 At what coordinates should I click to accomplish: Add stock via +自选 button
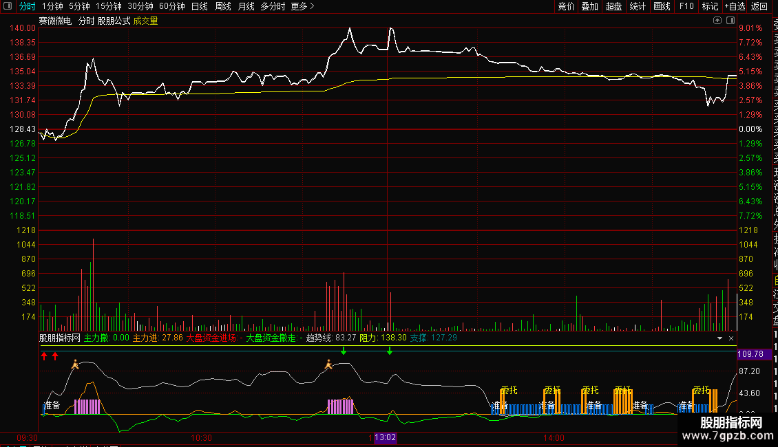735,6
